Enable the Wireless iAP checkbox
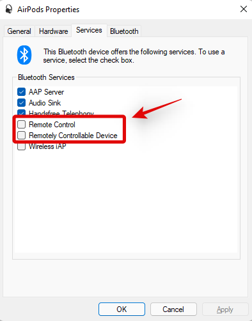 coord(21,147)
